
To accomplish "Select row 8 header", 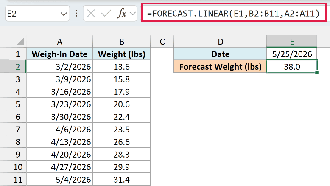I will click(13, 142).
